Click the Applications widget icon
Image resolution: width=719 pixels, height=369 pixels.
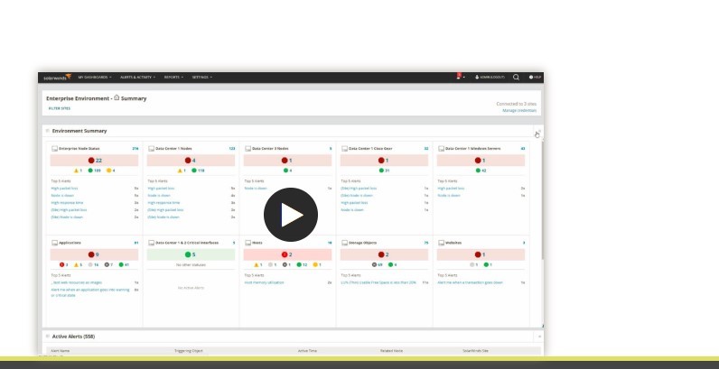point(55,243)
